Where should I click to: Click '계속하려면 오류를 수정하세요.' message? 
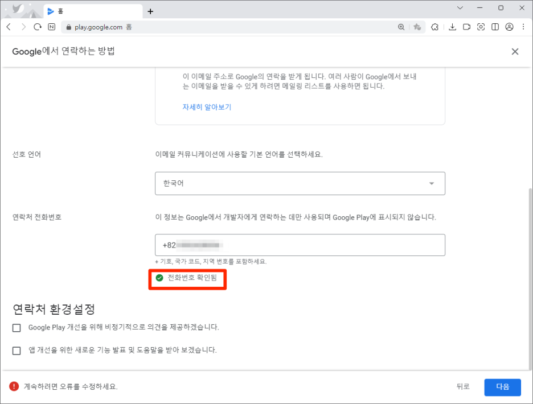click(71, 387)
